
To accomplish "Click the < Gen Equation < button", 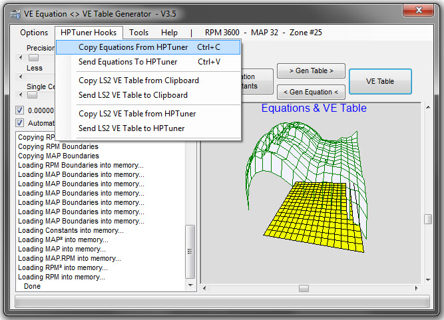I will click(311, 92).
